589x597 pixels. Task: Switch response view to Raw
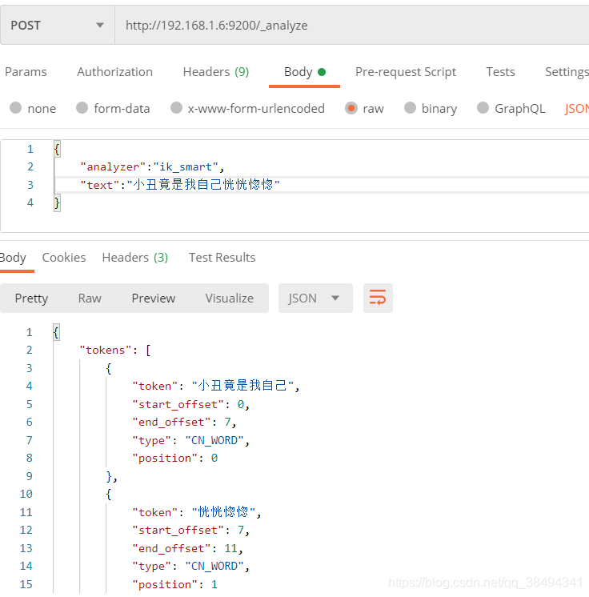tap(90, 298)
